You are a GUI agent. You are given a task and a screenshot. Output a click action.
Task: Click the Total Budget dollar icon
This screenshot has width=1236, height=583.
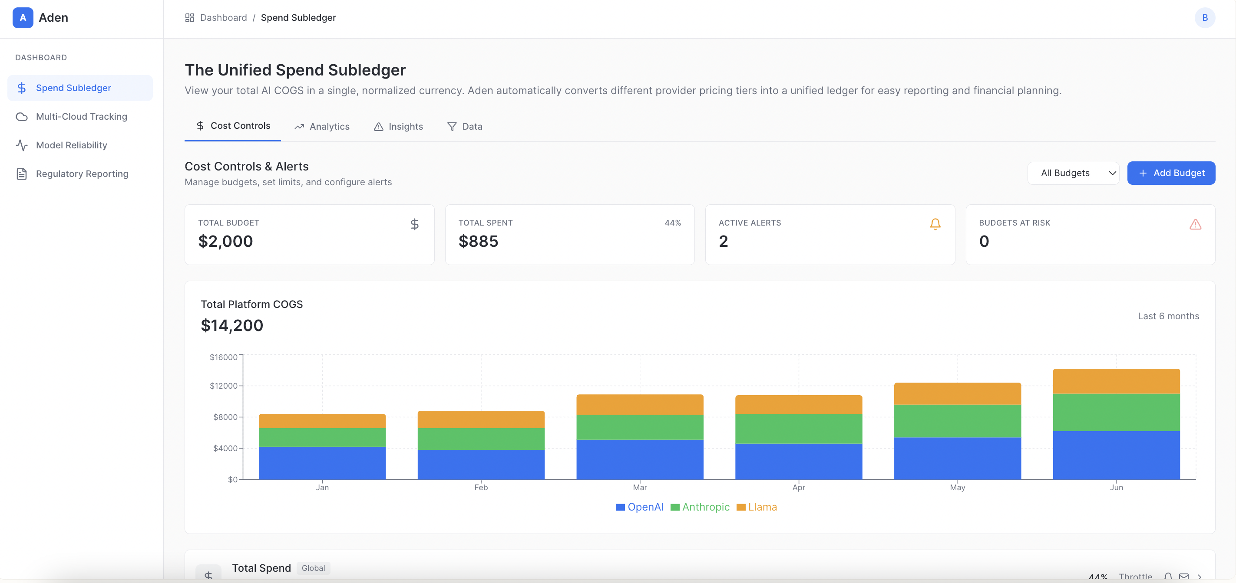(415, 224)
